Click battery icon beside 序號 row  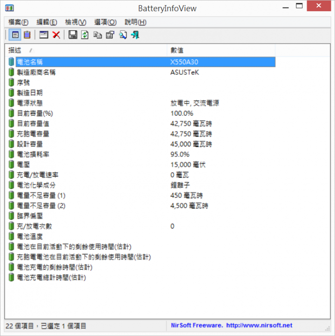click(x=11, y=83)
